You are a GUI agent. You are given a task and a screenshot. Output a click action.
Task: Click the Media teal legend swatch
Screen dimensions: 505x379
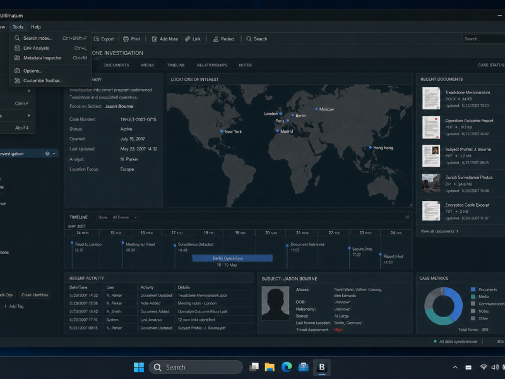pos(473,296)
